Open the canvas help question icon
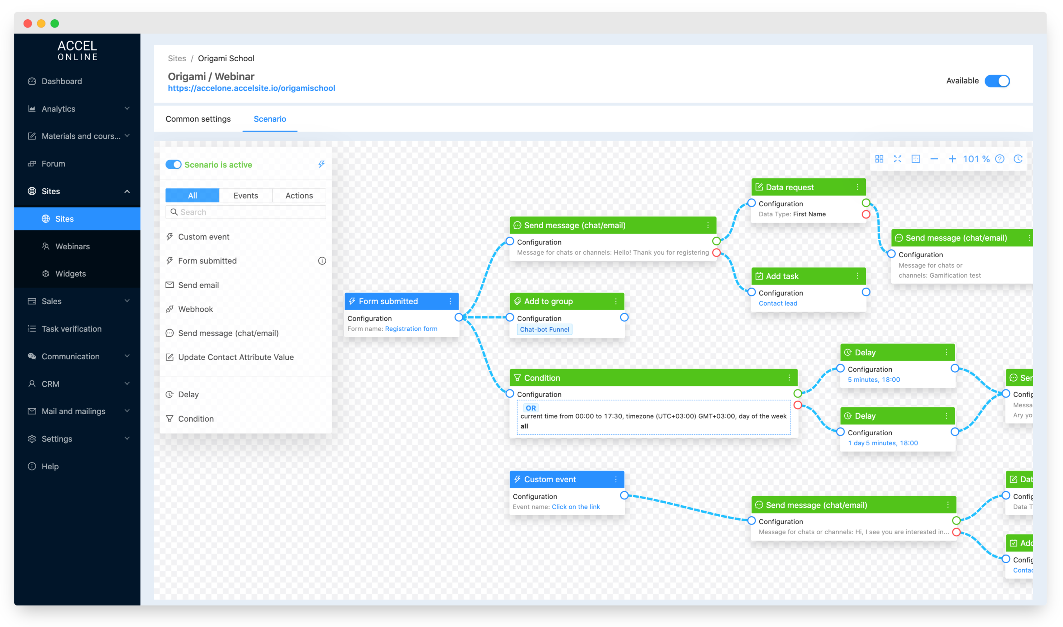This screenshot has height=627, width=1063. tap(1000, 159)
